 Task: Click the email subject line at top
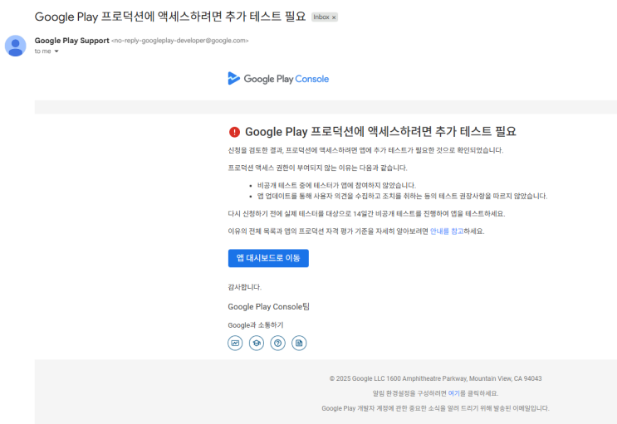(x=170, y=17)
